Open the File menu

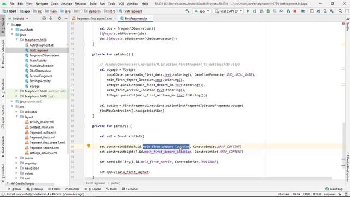click(12, 4)
